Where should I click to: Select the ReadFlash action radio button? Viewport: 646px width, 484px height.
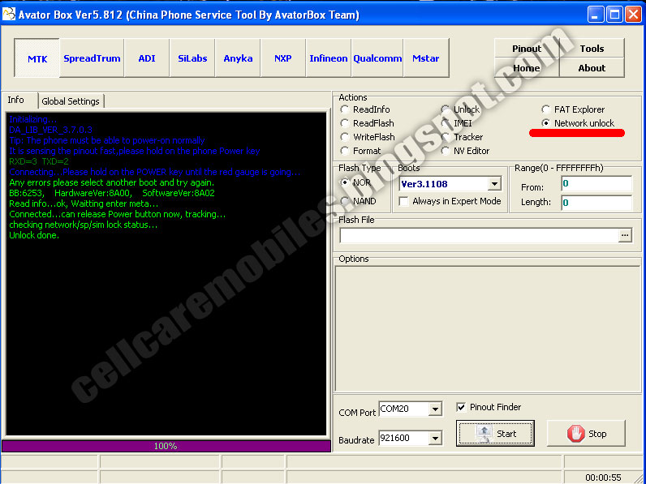(344, 123)
